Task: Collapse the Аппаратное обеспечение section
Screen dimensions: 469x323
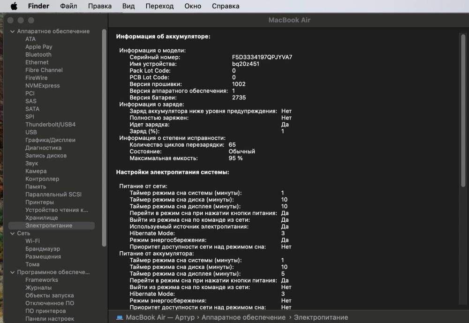Action: pyautogui.click(x=12, y=31)
